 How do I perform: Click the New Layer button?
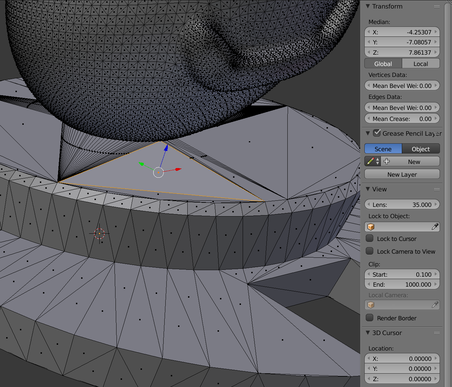click(x=402, y=174)
